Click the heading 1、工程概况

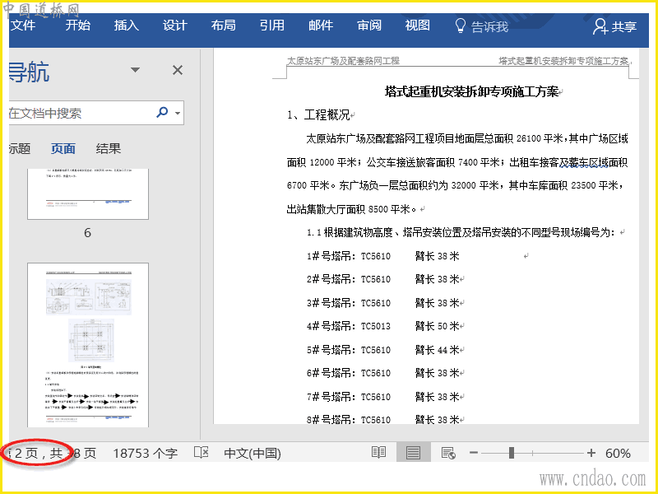pyautogui.click(x=318, y=114)
